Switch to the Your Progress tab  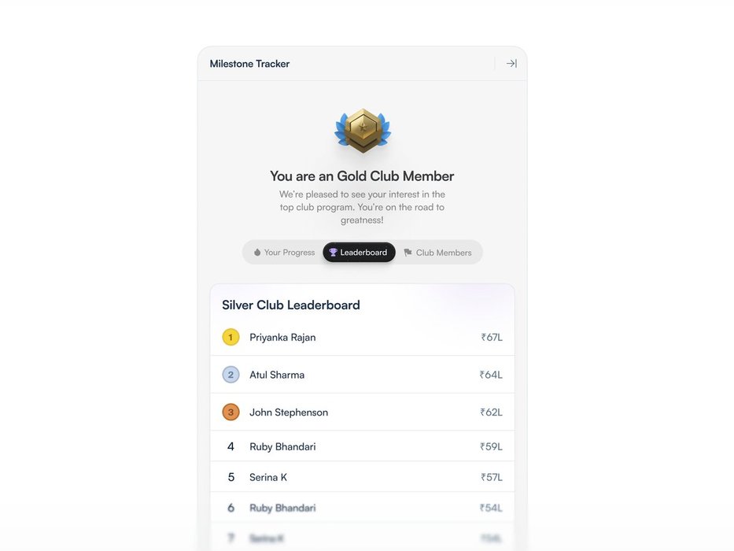(x=284, y=253)
